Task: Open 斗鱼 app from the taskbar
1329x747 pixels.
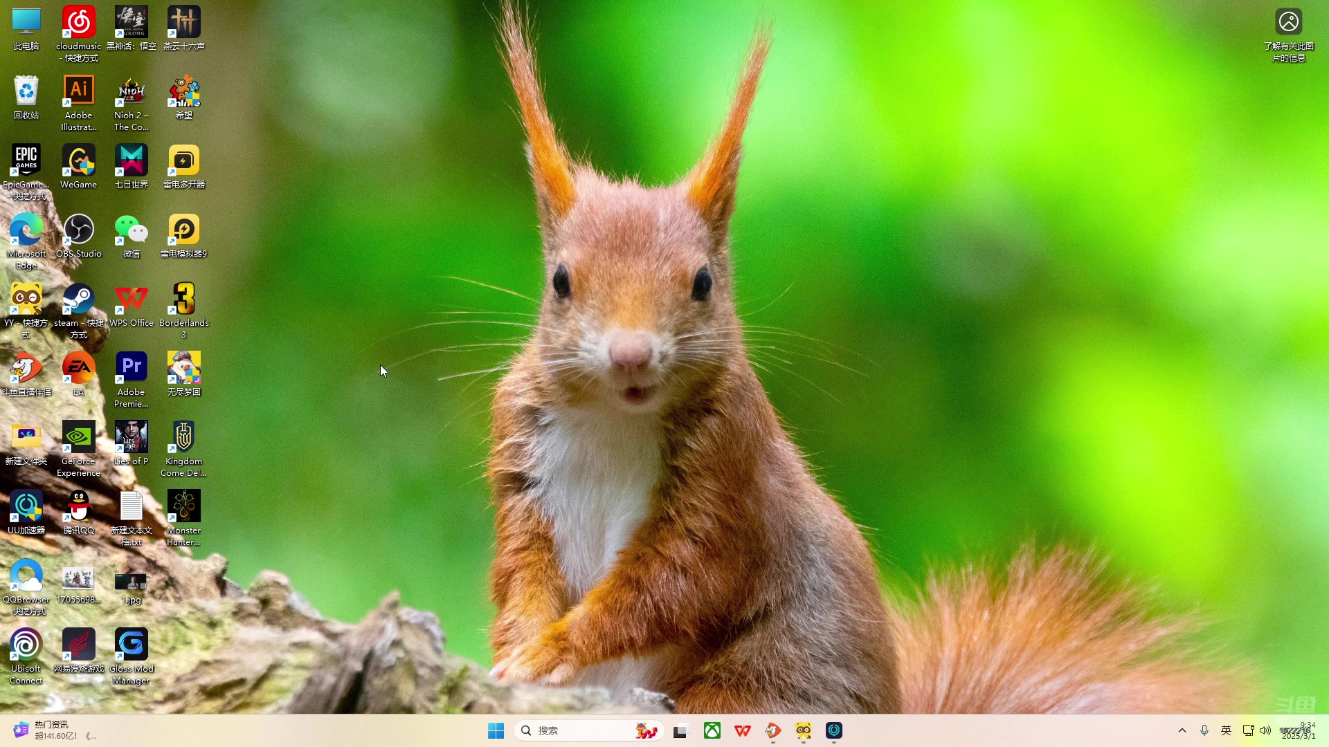Action: (772, 730)
